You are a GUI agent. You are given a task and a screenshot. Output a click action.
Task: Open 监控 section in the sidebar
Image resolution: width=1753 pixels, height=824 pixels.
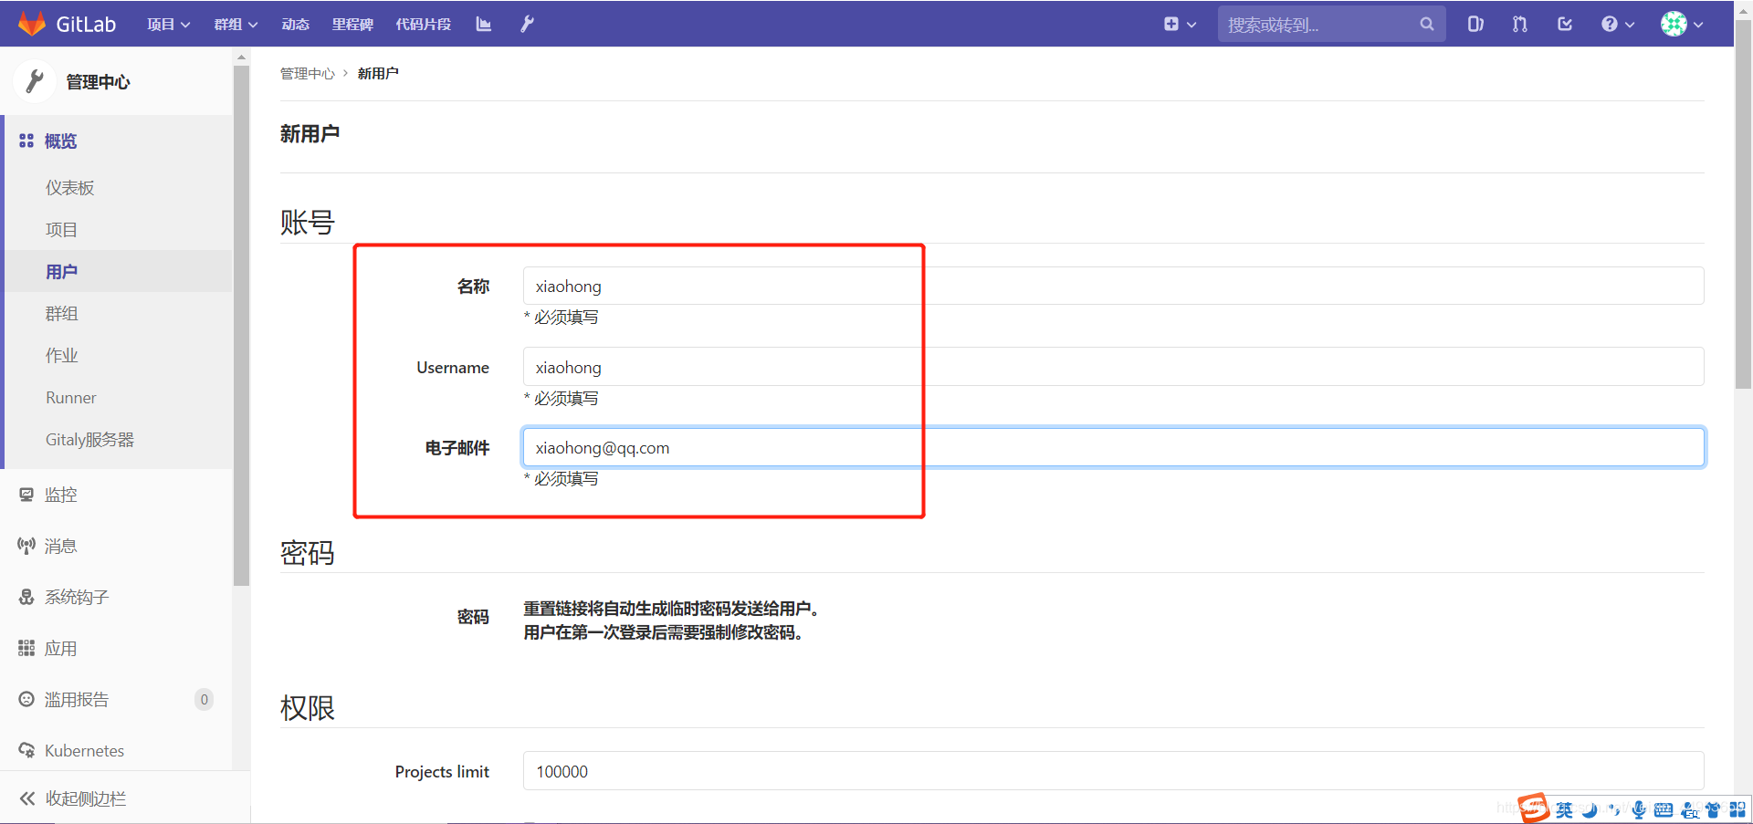pyautogui.click(x=60, y=495)
